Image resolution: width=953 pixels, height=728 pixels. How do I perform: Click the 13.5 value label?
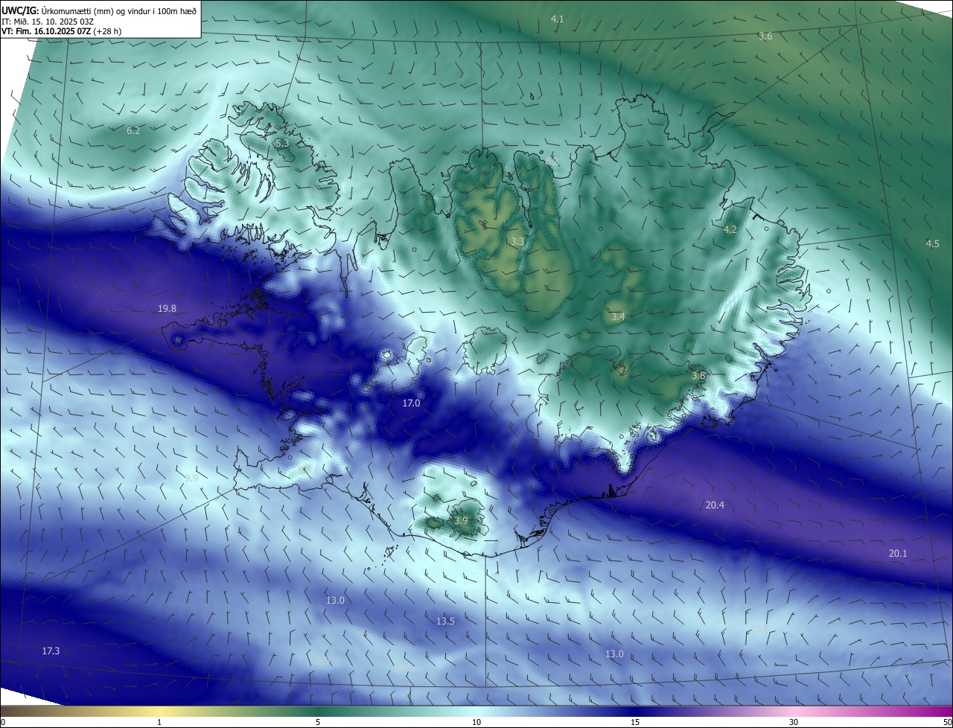tap(445, 621)
